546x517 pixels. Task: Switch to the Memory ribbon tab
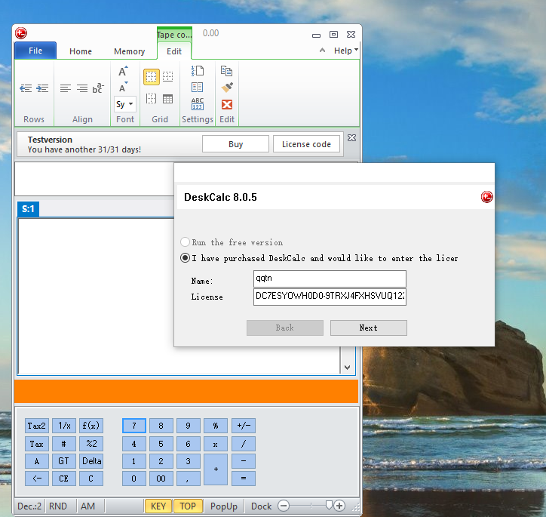tap(129, 51)
